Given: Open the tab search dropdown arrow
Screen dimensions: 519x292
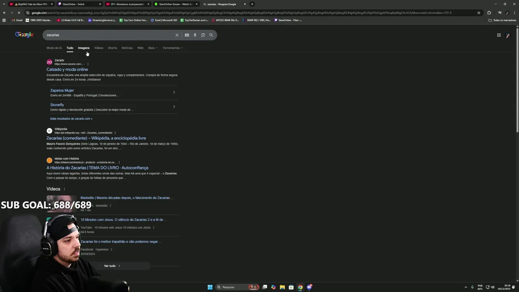Looking at the screenshot, I should pyautogui.click(x=4, y=4).
